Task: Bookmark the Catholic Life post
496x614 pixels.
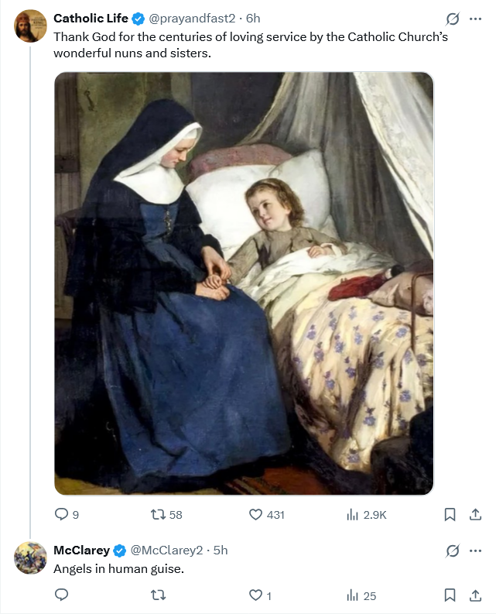Action: click(450, 514)
